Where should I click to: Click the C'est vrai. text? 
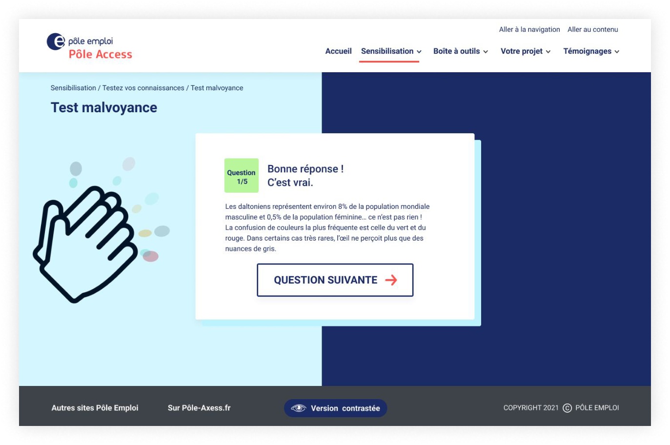[290, 182]
